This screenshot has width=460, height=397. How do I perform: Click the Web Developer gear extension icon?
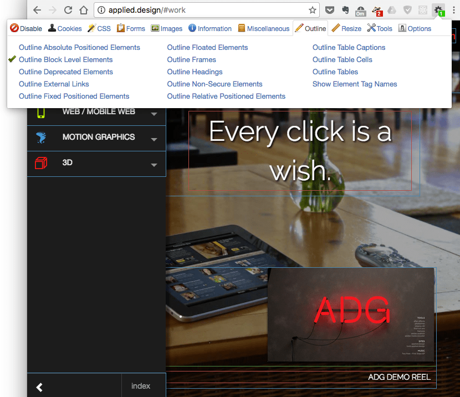pos(439,10)
